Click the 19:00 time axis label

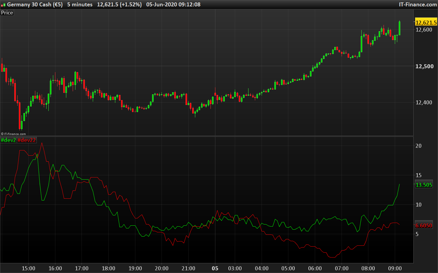(x=135, y=268)
